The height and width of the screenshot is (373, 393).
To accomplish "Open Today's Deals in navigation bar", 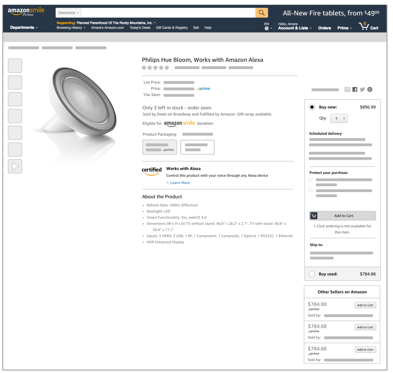I will click(140, 28).
